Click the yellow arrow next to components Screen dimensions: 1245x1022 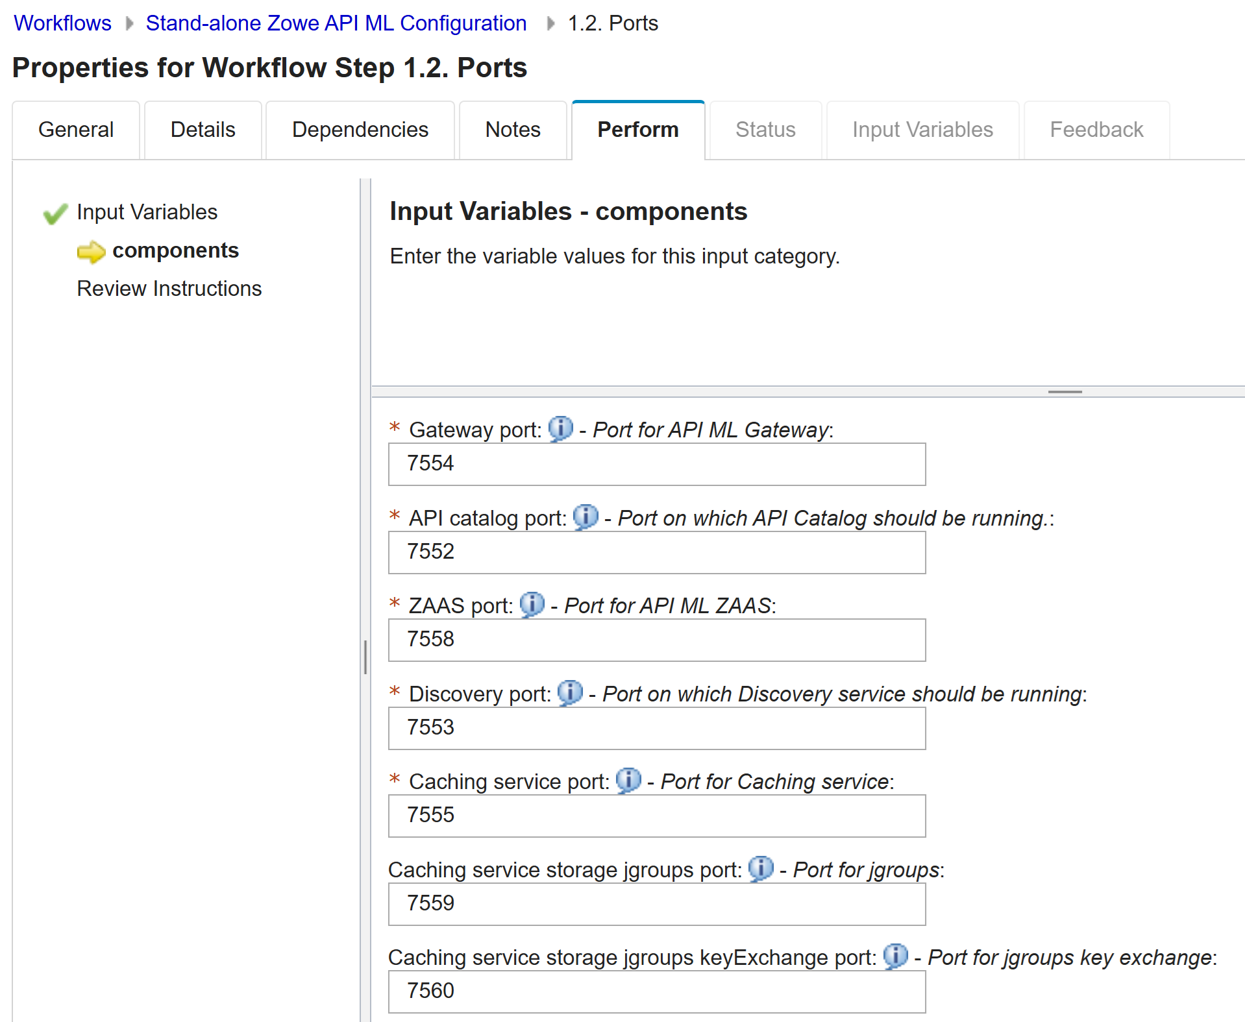91,252
